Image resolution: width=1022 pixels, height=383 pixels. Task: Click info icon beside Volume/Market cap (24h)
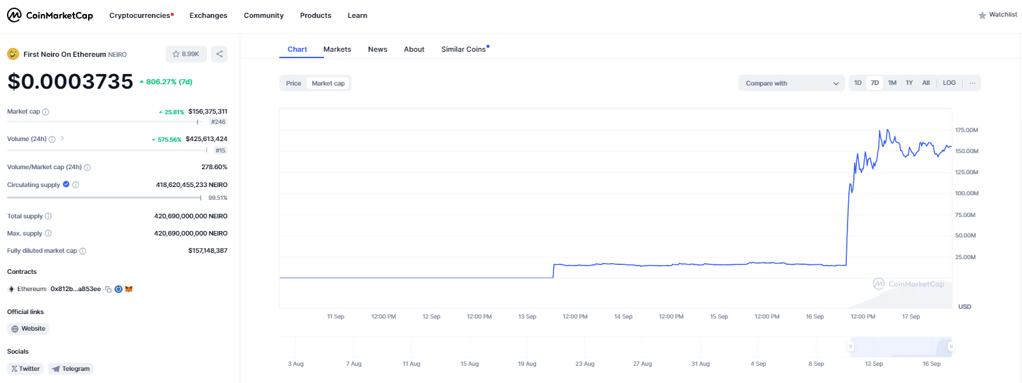(87, 167)
